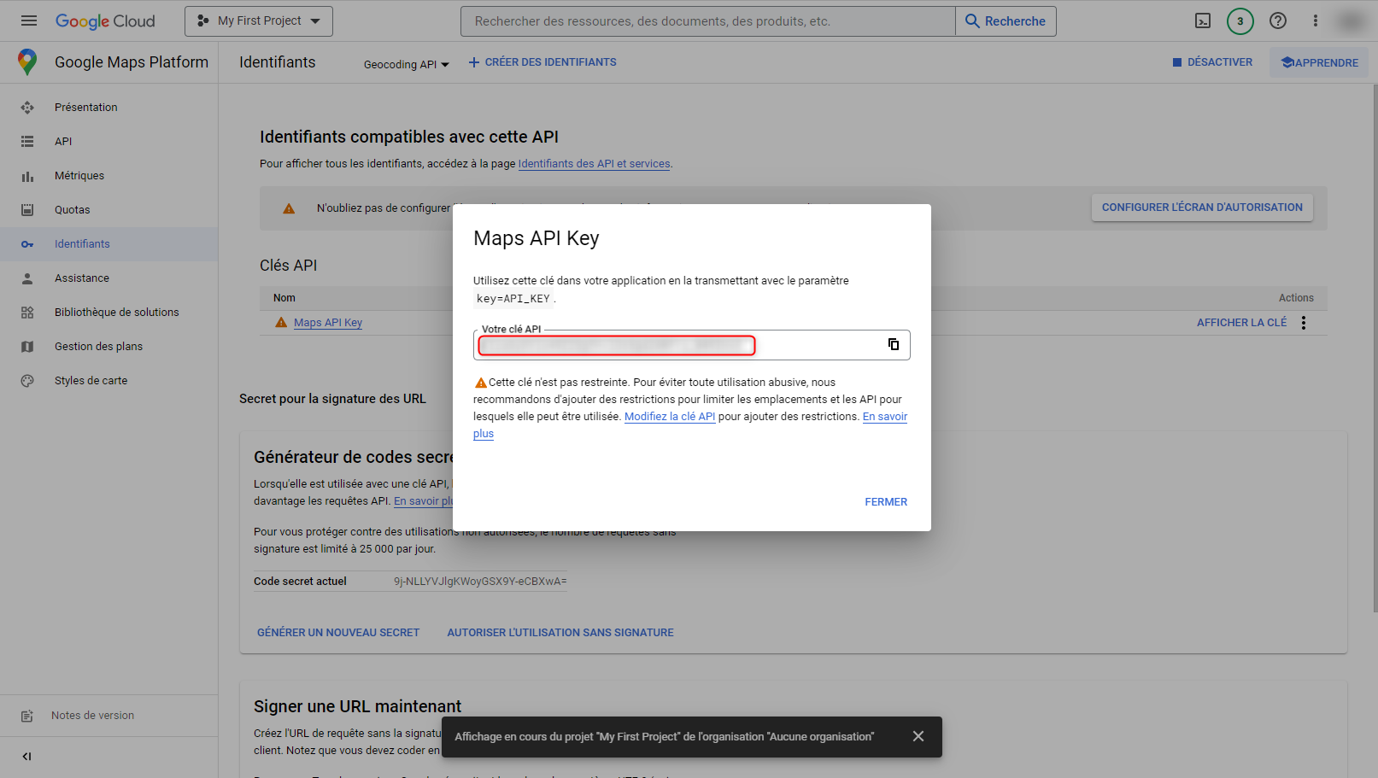This screenshot has height=778, width=1378.
Task: Click AFFICHER LA CLÉ
Action: (1241, 323)
